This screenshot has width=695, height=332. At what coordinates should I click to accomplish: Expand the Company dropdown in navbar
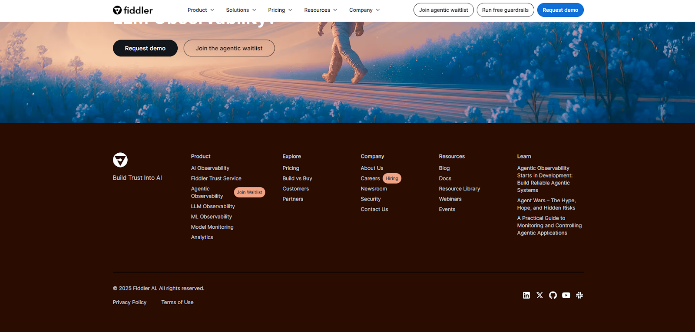364,10
